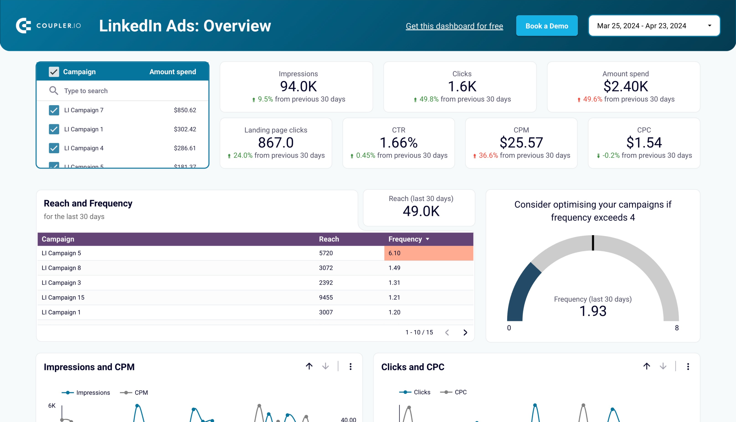Select LI Campaign 5 row in Reach table
Screen dimensions: 736x422
[x=255, y=253]
